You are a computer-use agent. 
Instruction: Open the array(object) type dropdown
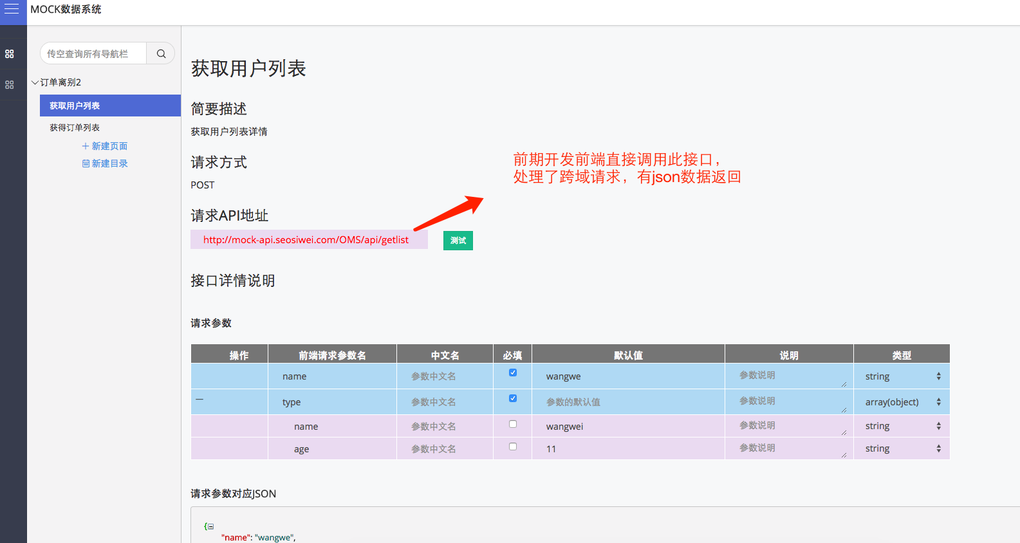point(902,402)
